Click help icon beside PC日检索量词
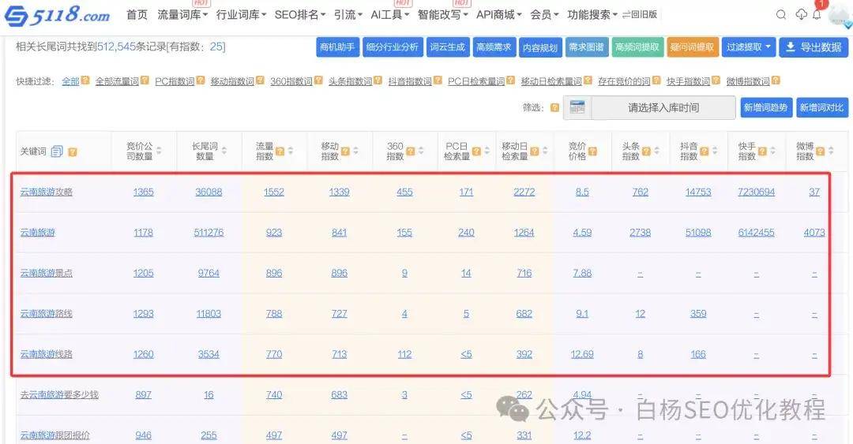The image size is (853, 444). [x=510, y=80]
